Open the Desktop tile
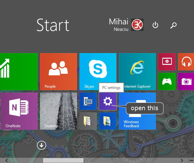This screenshot has height=163, width=194. [x=59, y=111]
